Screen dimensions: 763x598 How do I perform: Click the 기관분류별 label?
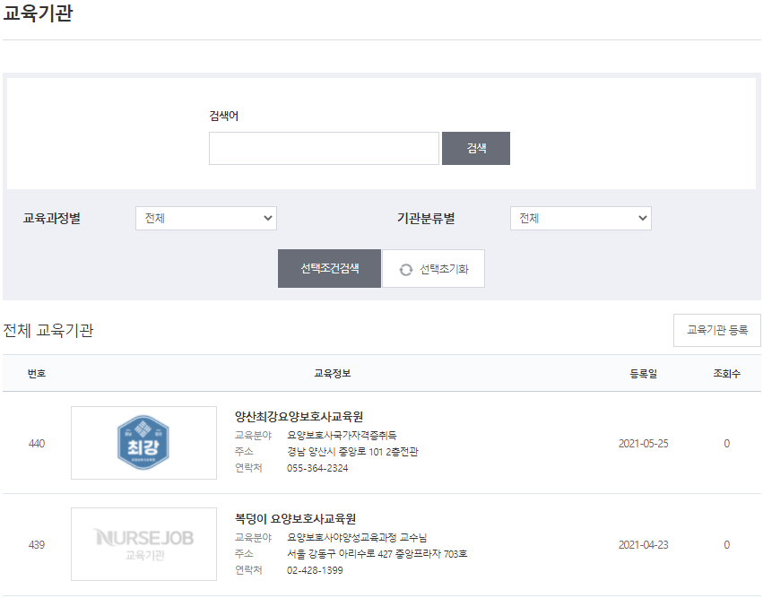(426, 219)
